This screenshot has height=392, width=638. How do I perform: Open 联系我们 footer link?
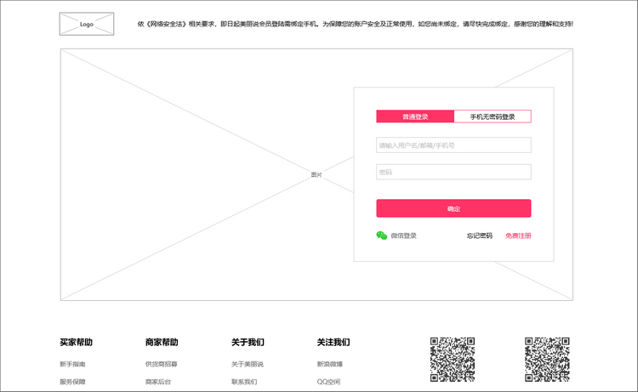[x=244, y=382]
